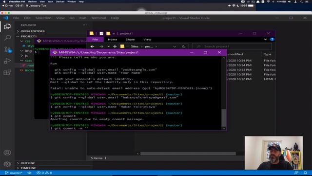Click the git terminal scroll down arrow
The image size is (312, 176).
point(224,128)
